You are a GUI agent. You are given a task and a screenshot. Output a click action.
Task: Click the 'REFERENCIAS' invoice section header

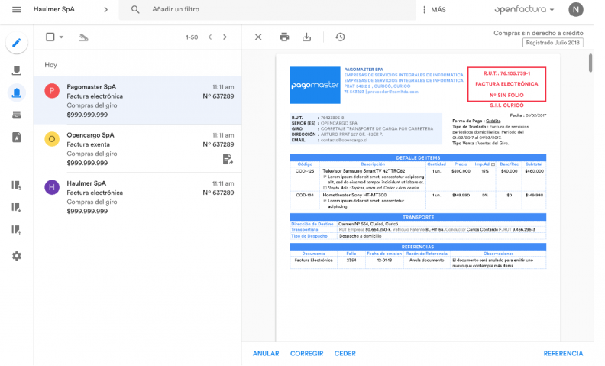click(418, 247)
